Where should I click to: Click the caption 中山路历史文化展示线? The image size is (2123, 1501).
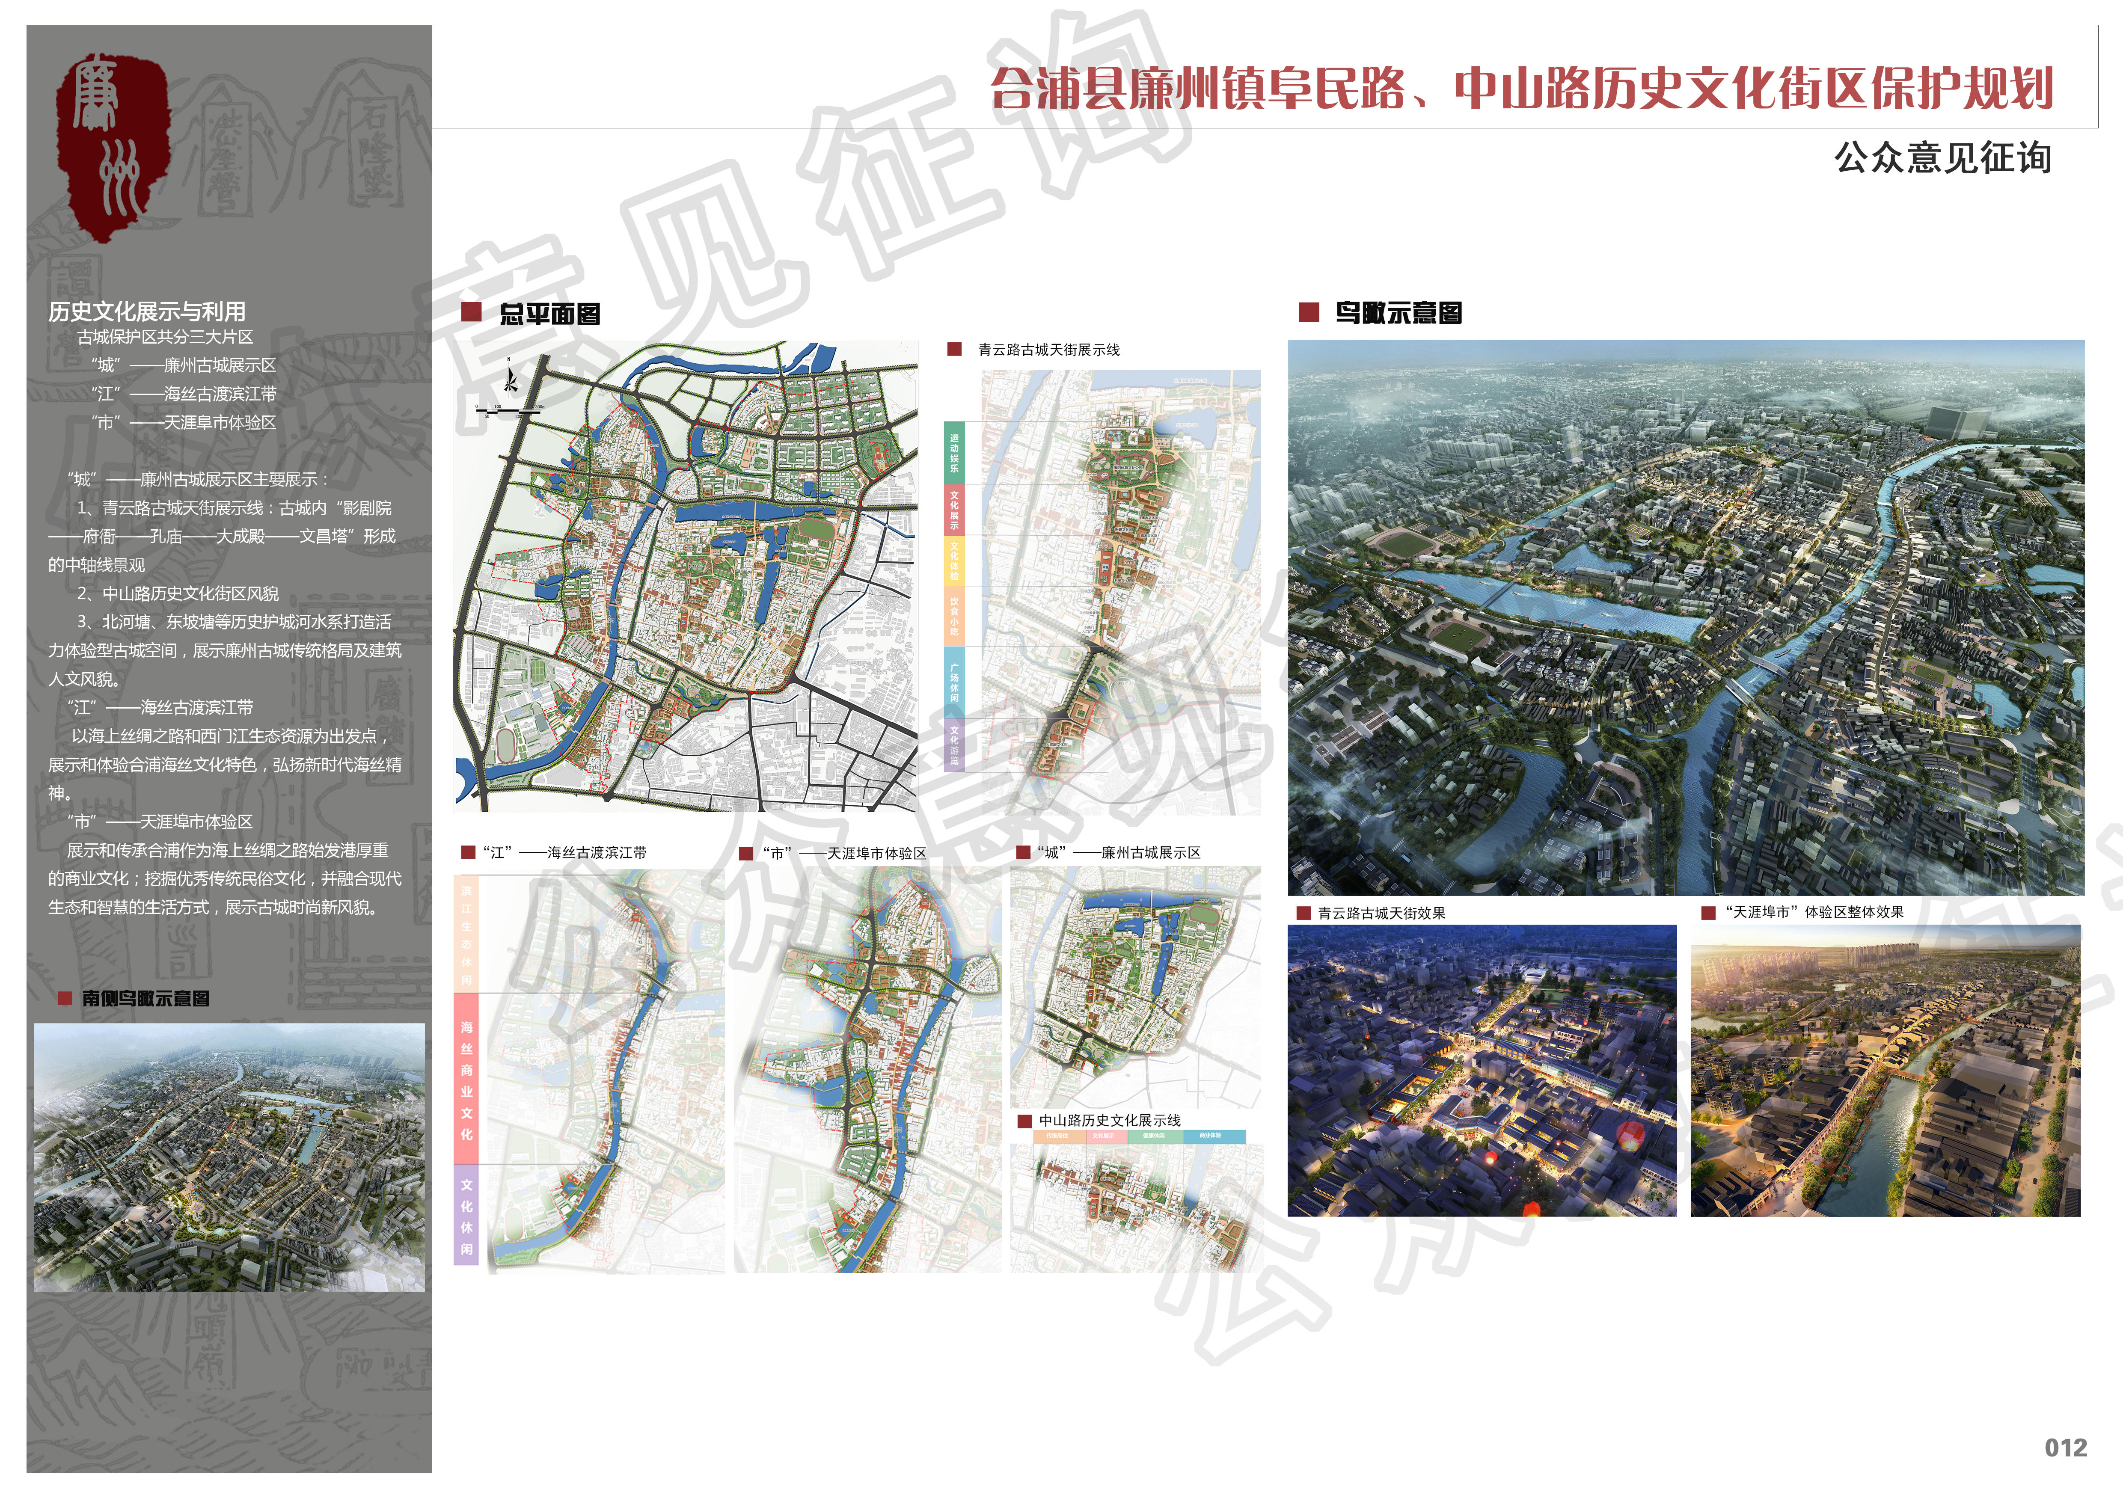(x=1110, y=1120)
